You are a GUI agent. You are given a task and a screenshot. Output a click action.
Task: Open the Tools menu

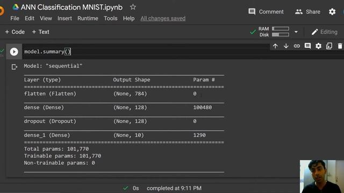point(111,18)
